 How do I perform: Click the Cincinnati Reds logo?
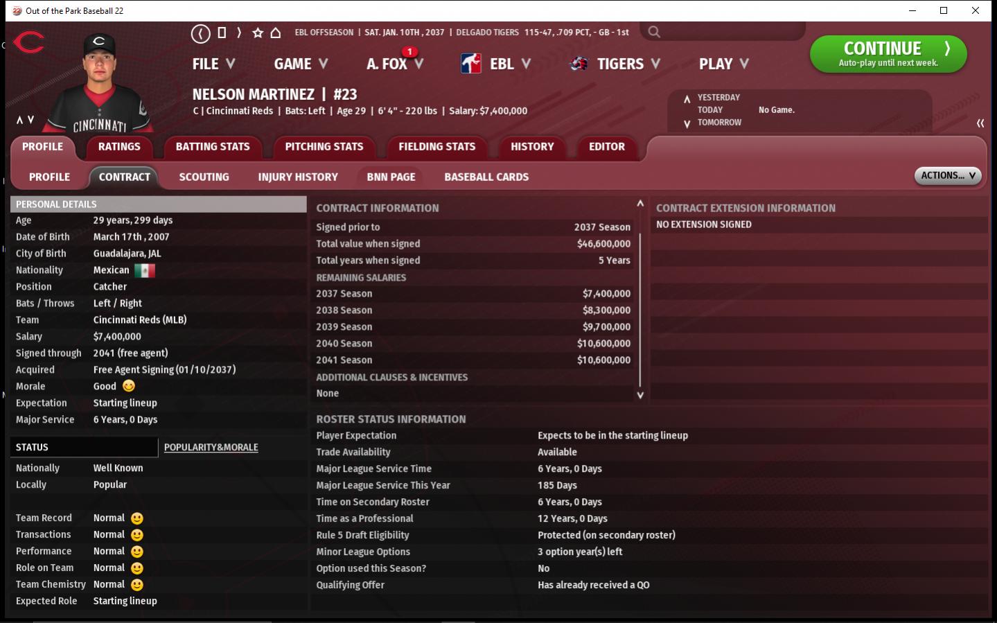pyautogui.click(x=28, y=43)
